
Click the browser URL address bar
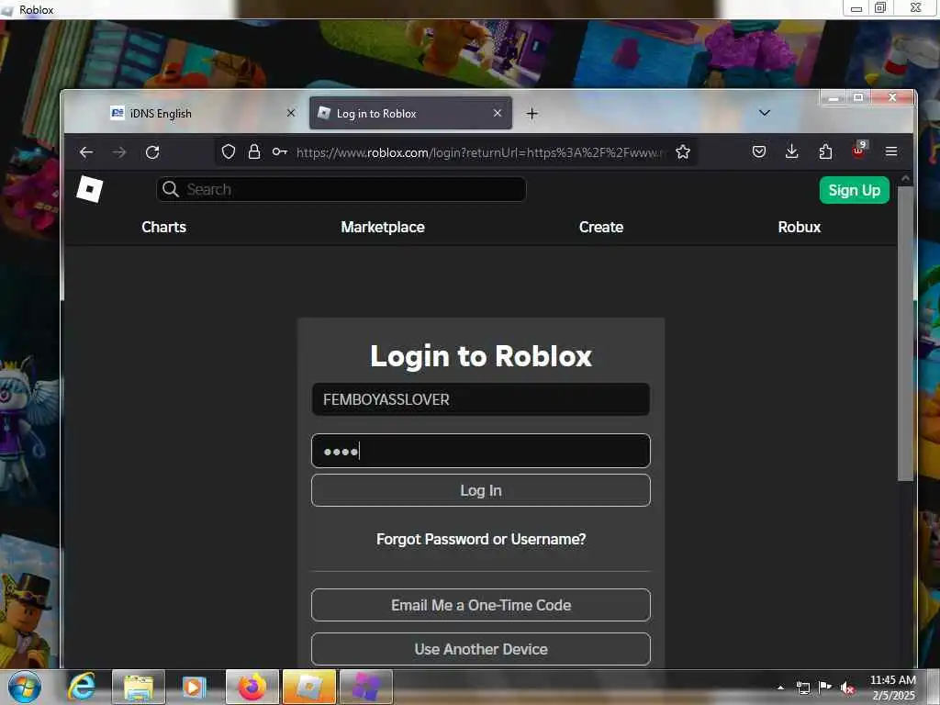pos(481,152)
